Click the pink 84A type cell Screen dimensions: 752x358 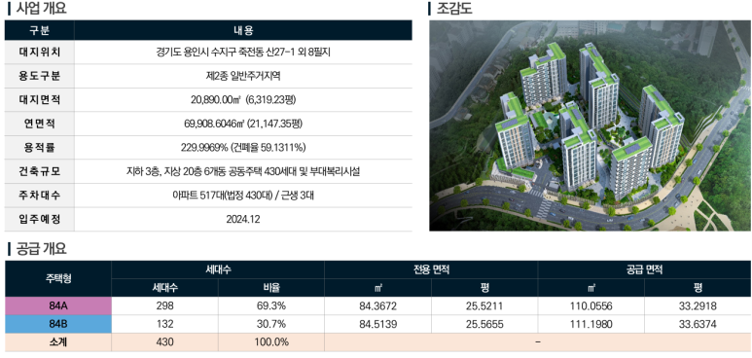(x=58, y=306)
